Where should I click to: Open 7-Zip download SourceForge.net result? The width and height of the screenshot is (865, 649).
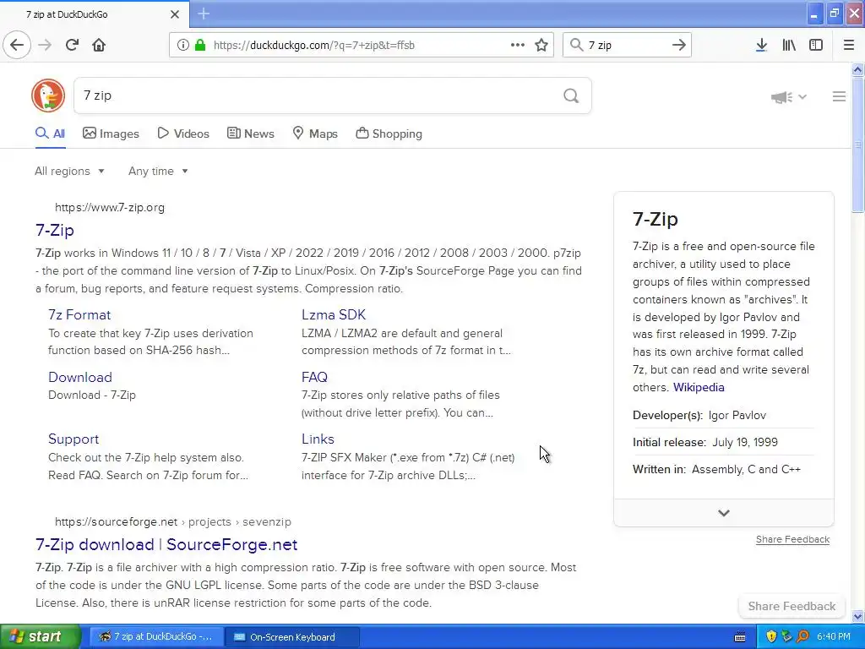pos(166,545)
